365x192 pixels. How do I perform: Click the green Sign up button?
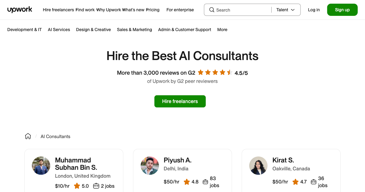pyautogui.click(x=342, y=9)
